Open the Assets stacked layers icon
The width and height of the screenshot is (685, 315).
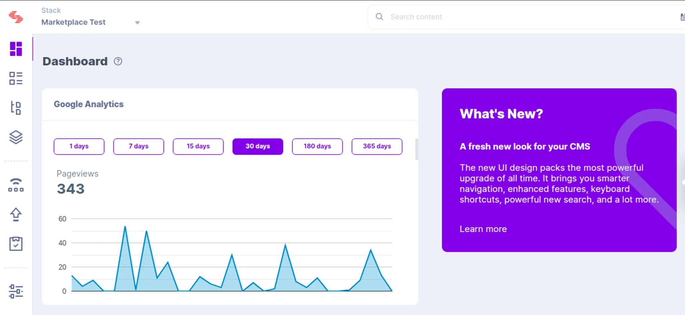point(16,137)
